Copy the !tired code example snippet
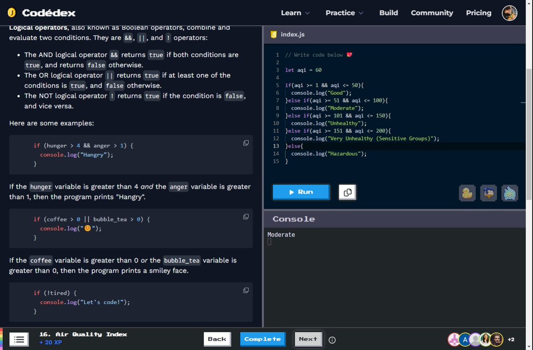Screen dimensions: 533x350 tap(246, 290)
